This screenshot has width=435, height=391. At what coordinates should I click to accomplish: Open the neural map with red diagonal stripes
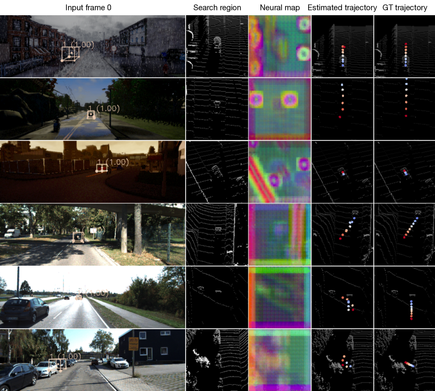coord(280,171)
